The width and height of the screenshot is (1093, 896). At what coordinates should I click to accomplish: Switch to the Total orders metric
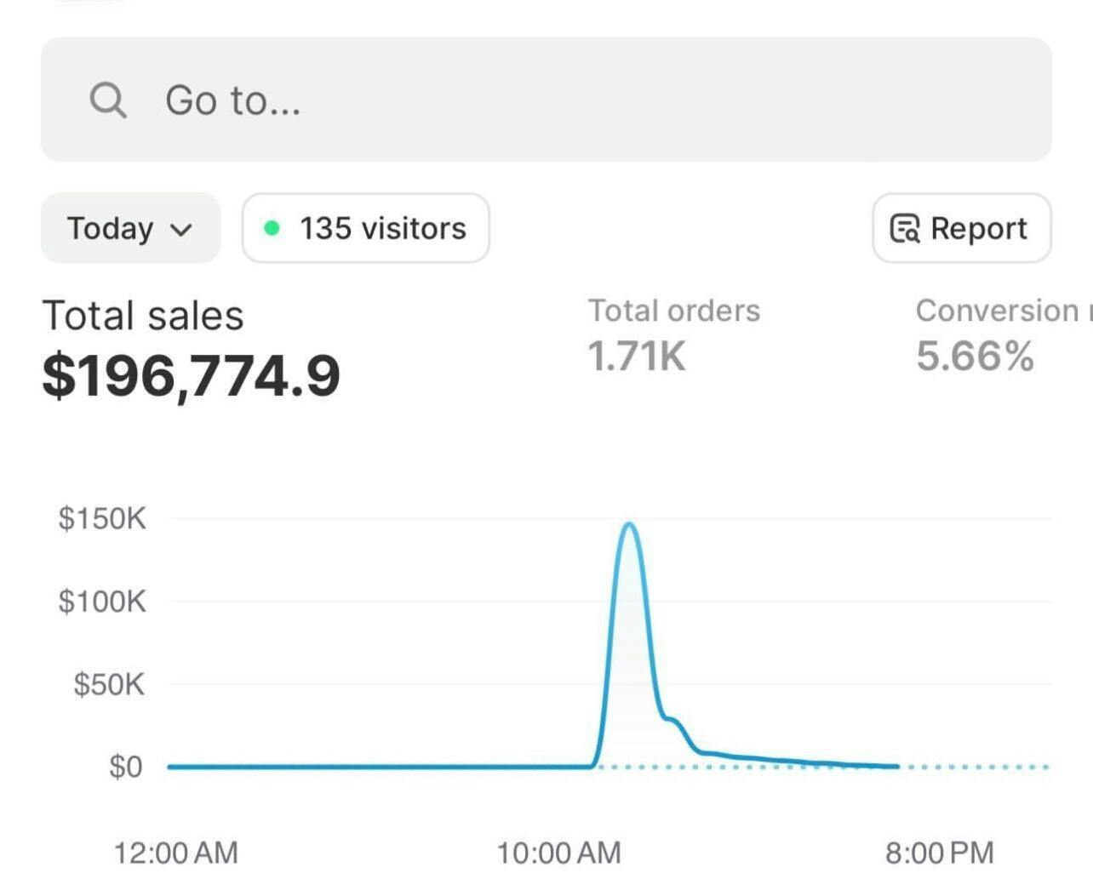click(673, 311)
